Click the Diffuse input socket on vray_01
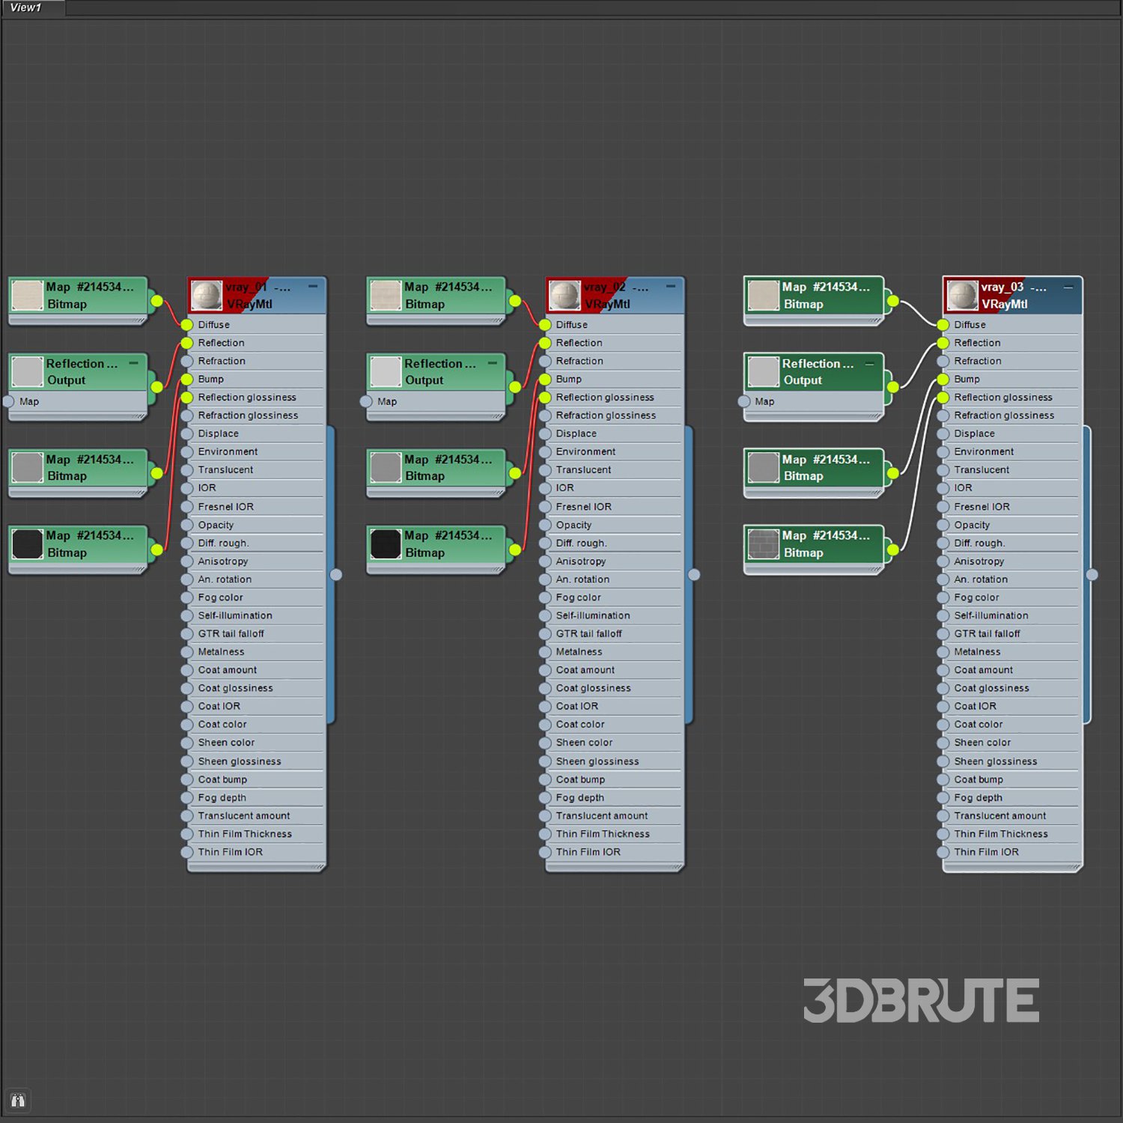 point(187,325)
